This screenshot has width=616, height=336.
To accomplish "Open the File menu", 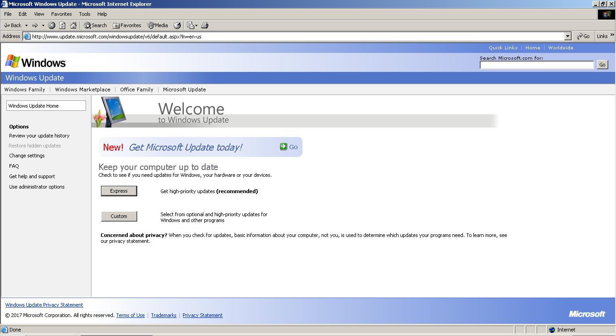I will [x=8, y=14].
